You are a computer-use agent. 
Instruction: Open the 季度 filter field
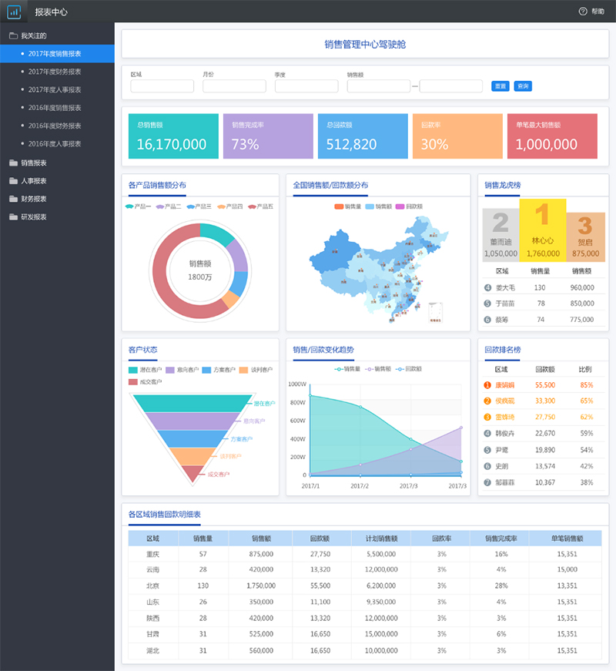tap(306, 86)
